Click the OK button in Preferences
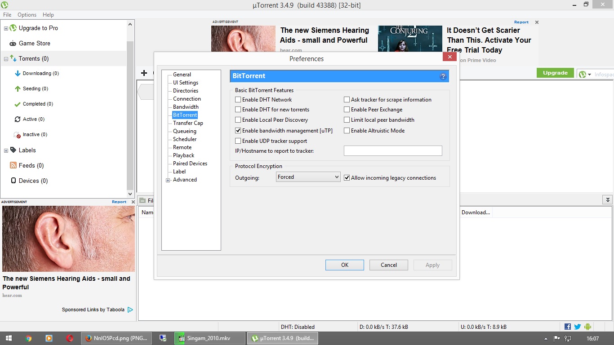The width and height of the screenshot is (614, 345). point(344,265)
